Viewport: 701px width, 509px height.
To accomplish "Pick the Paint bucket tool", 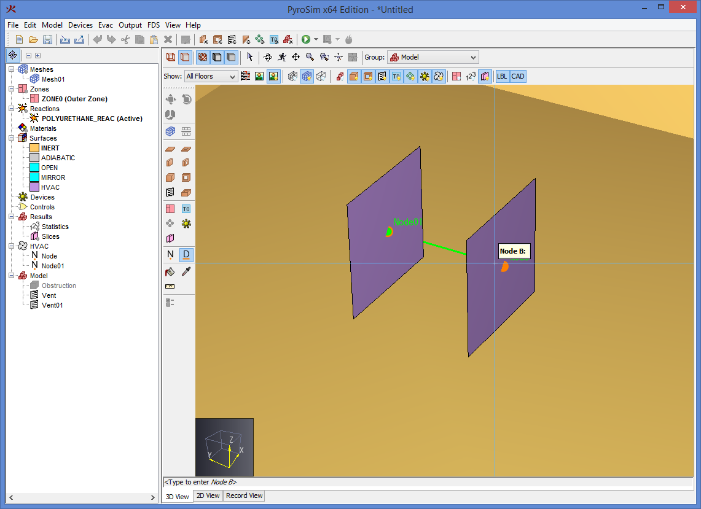I will 170,272.
